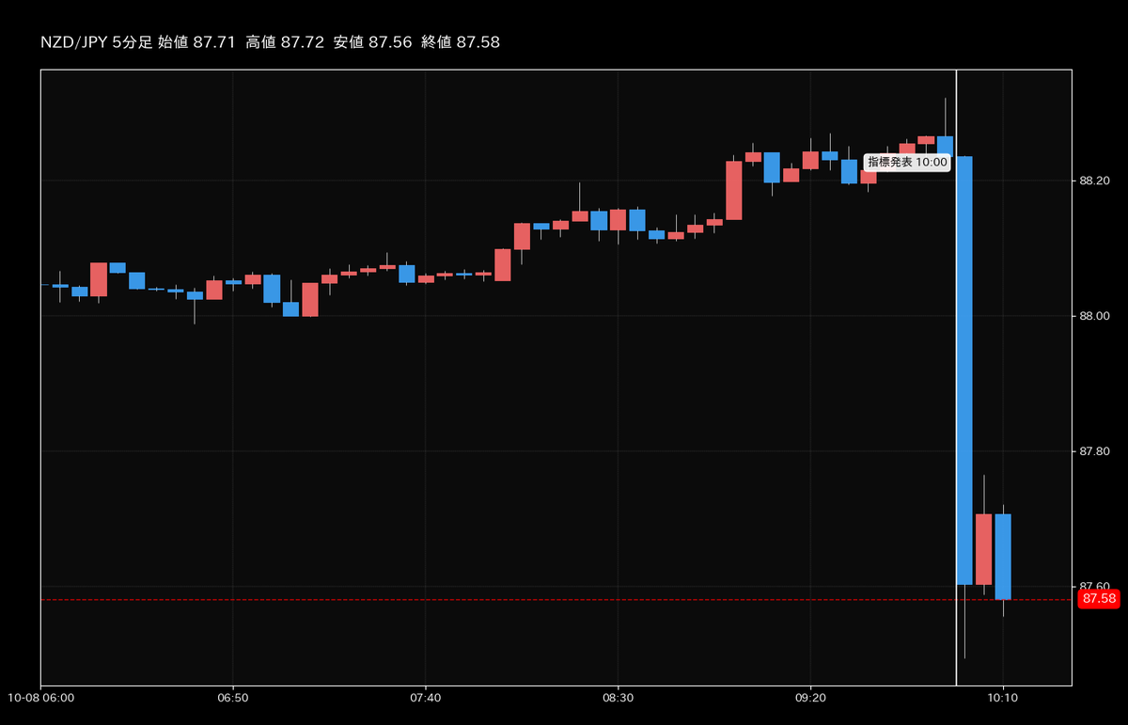The height and width of the screenshot is (725, 1128).
Task: Click the 07:40 time axis label
Action: click(426, 699)
